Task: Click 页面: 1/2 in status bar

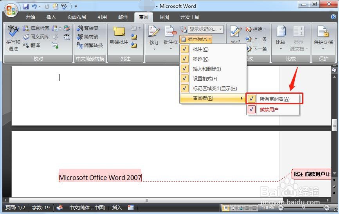Action: pyautogui.click(x=15, y=208)
